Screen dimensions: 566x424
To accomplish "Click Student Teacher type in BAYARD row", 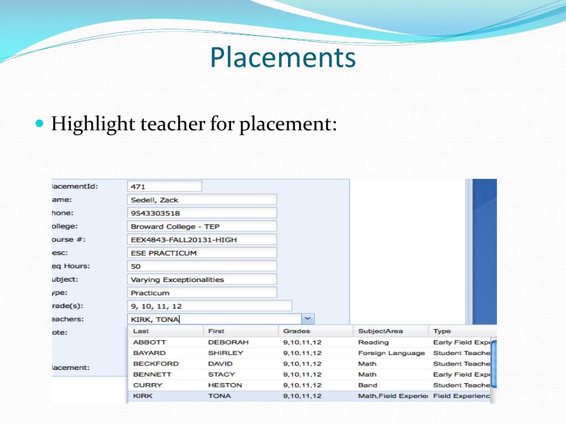I will 462,353.
